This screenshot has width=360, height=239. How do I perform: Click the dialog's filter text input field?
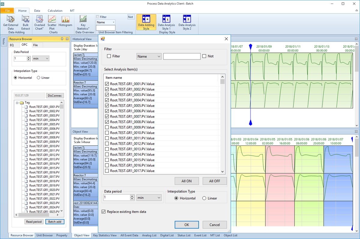click(182, 56)
